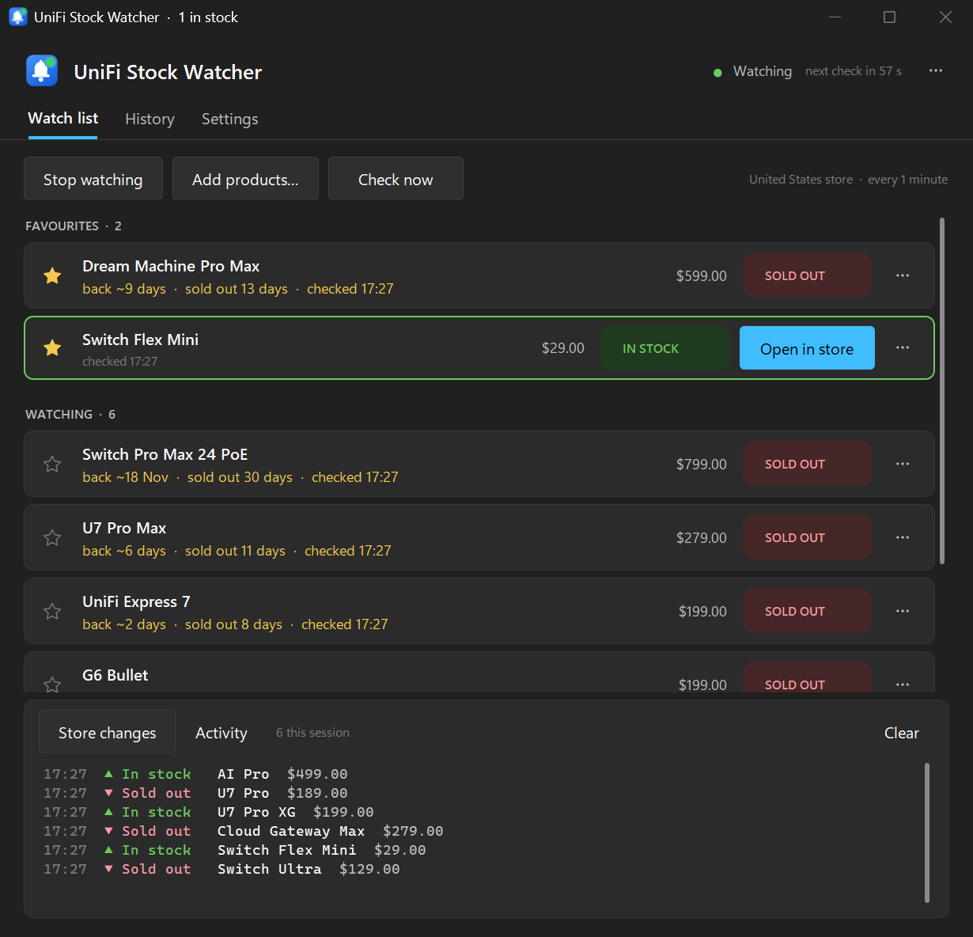Click the Cloud Gateway Max log entry

click(244, 831)
